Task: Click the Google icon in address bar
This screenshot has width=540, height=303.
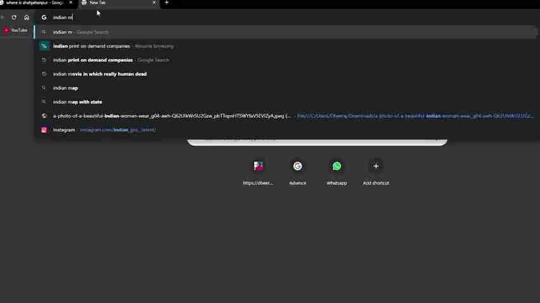Action: (x=44, y=17)
